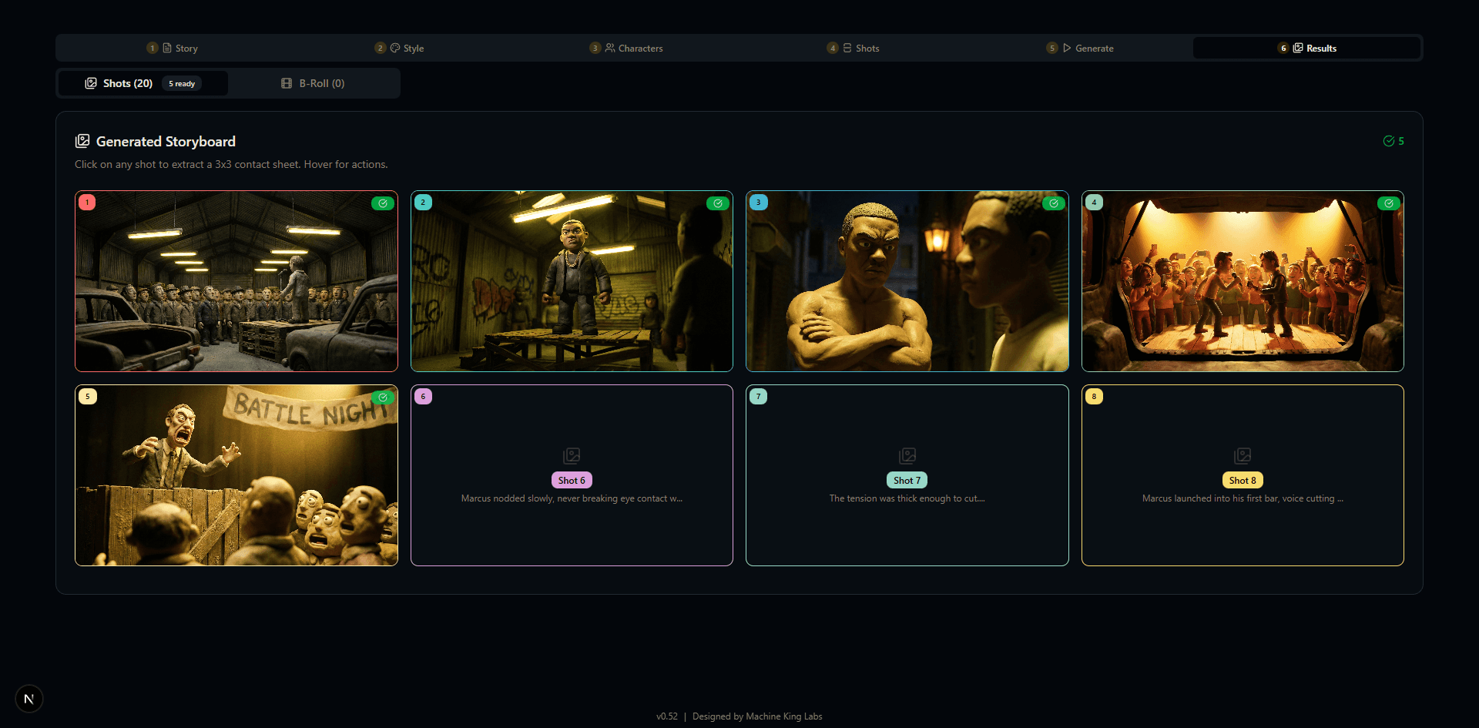Image resolution: width=1479 pixels, height=728 pixels.
Task: Open the Shots (20) tab
Action: click(x=127, y=83)
